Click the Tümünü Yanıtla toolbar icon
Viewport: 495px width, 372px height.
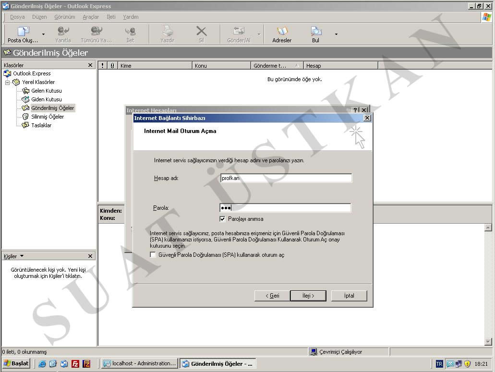(x=97, y=34)
